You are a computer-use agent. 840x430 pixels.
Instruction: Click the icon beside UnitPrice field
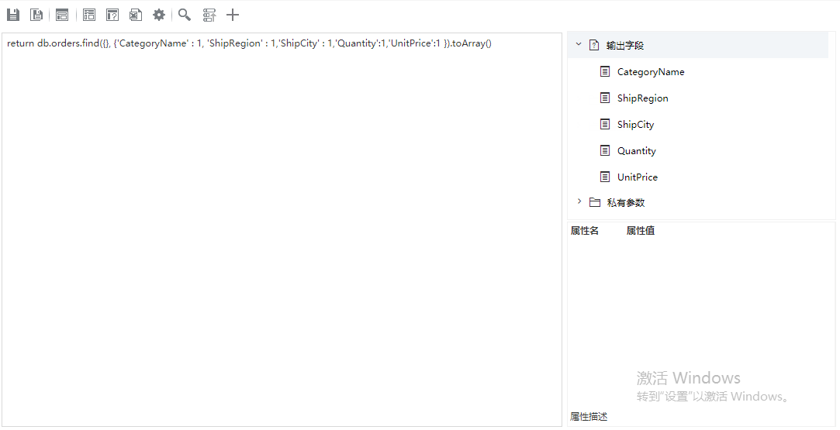click(x=605, y=177)
